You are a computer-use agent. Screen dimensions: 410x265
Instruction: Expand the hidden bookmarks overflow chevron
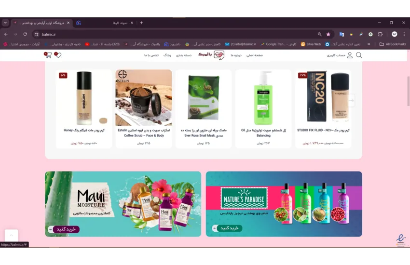(x=369, y=44)
